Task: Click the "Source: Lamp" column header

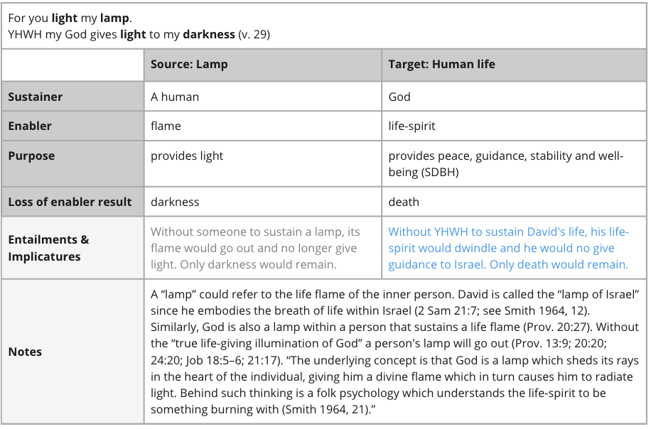Action: [189, 65]
